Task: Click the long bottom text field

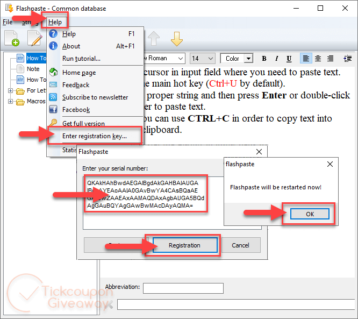Action: pyautogui.click(x=237, y=305)
